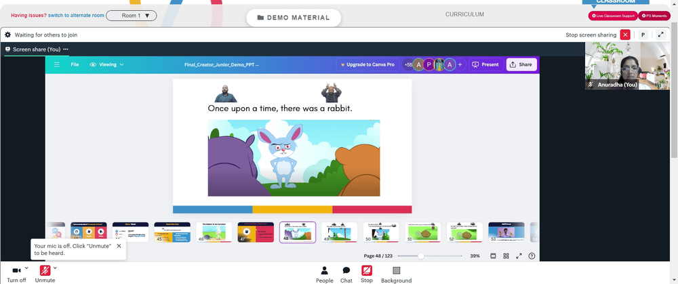Select slide thumbnail 47
678x284 pixels.
(x=256, y=232)
